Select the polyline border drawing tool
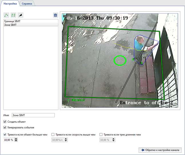The width and height of the screenshot is (185, 155). (x=6, y=15)
